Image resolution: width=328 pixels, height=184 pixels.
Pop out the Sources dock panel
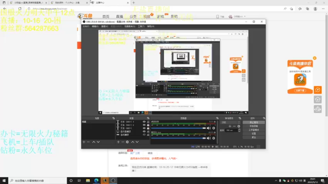point(148,118)
